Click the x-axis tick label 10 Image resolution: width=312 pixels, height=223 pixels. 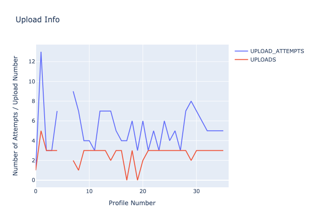coord(89,191)
